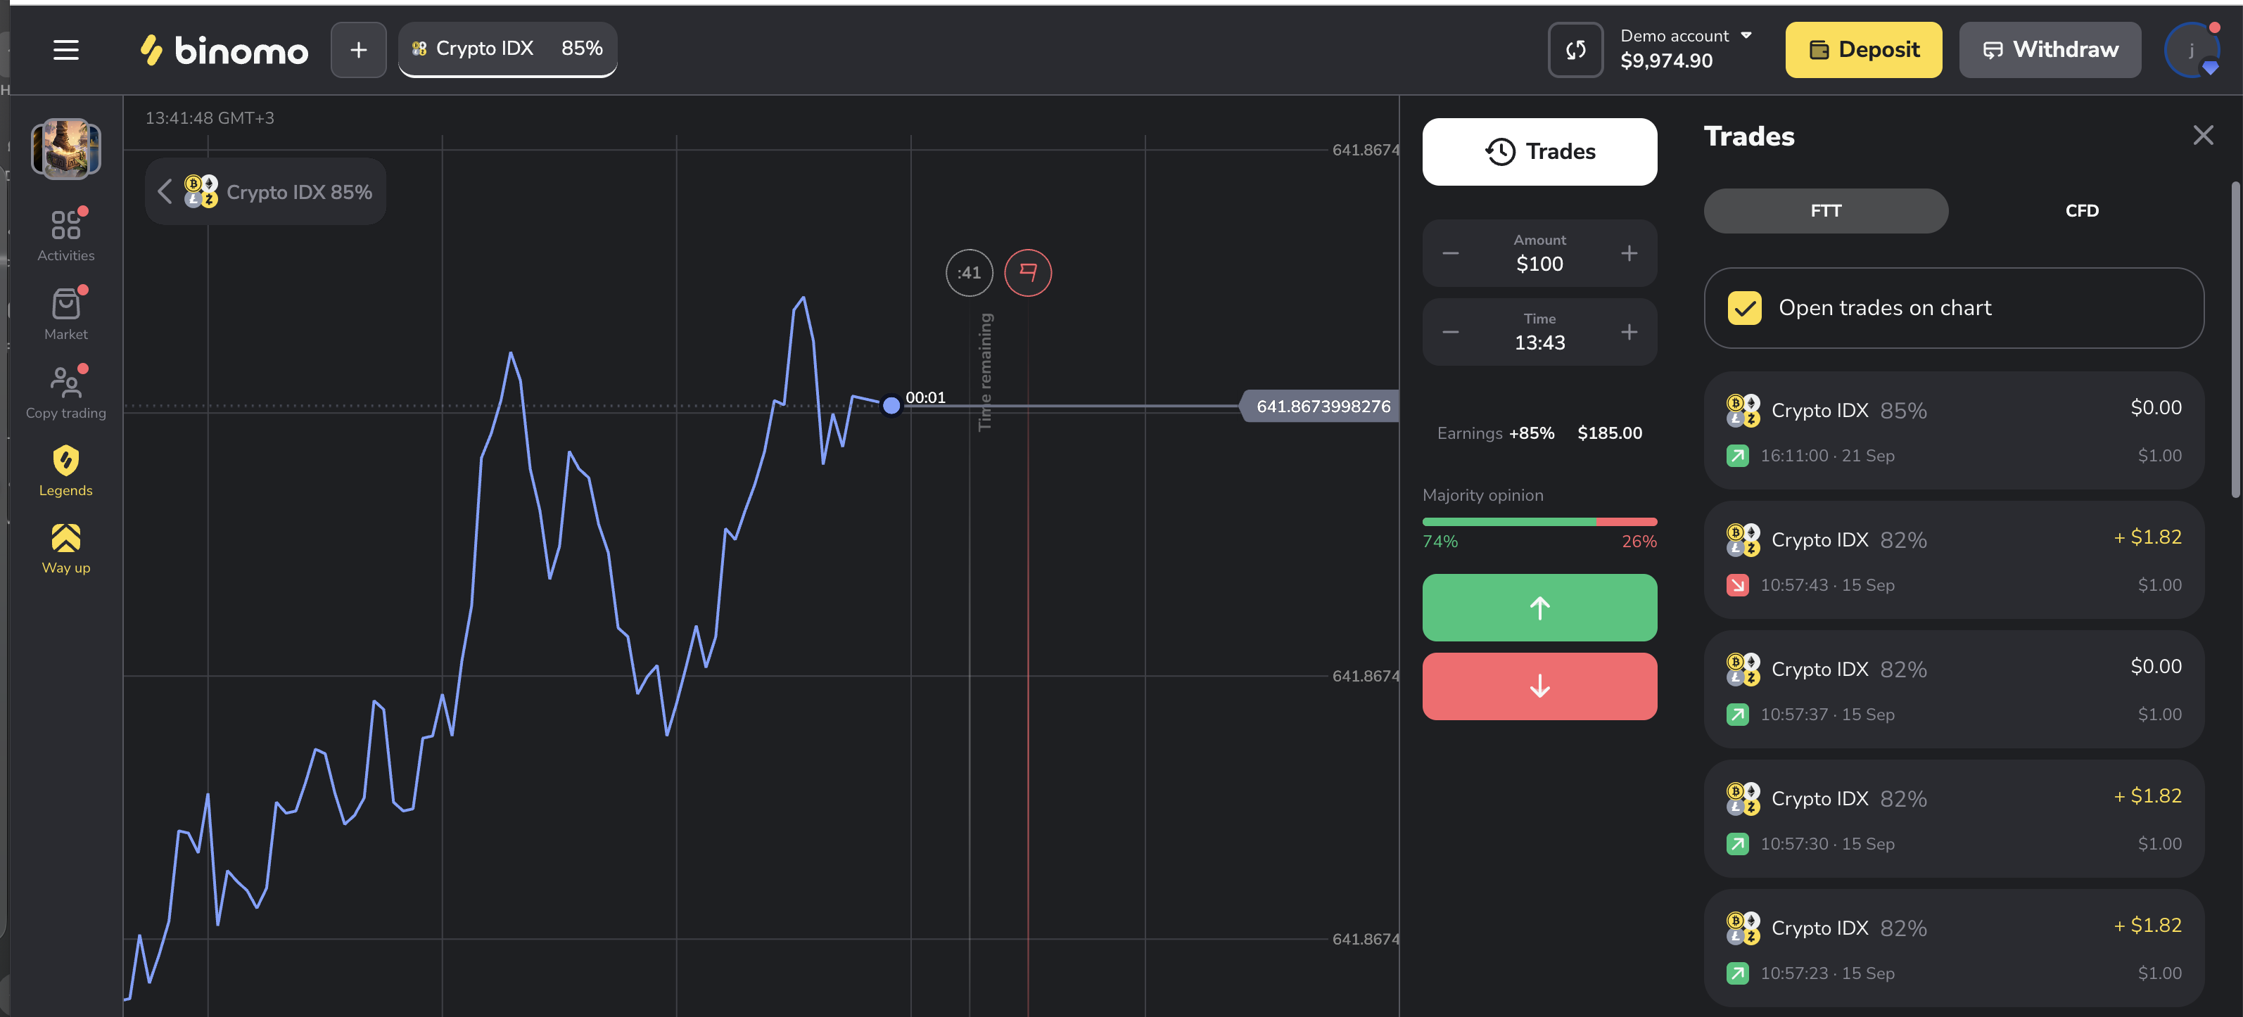Open the 10:57:30 15 Sep trade

click(x=1954, y=819)
